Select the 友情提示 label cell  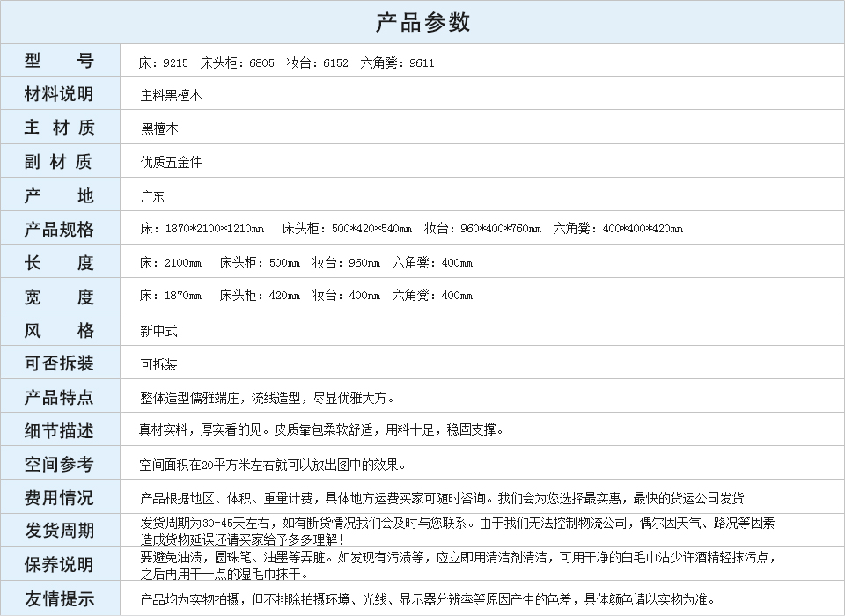(60, 598)
